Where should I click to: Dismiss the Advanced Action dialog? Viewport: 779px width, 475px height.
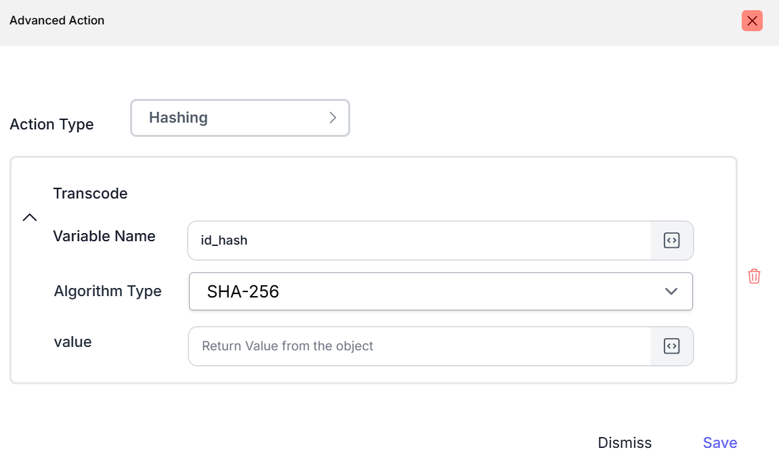625,443
